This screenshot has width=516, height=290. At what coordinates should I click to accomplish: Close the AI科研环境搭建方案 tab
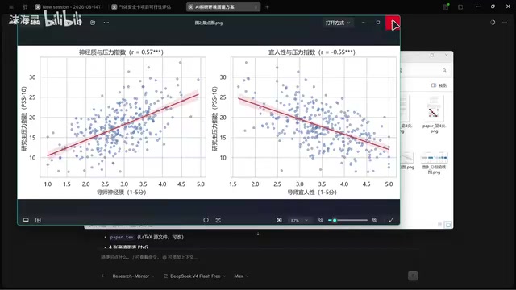pyautogui.click(x=256, y=7)
